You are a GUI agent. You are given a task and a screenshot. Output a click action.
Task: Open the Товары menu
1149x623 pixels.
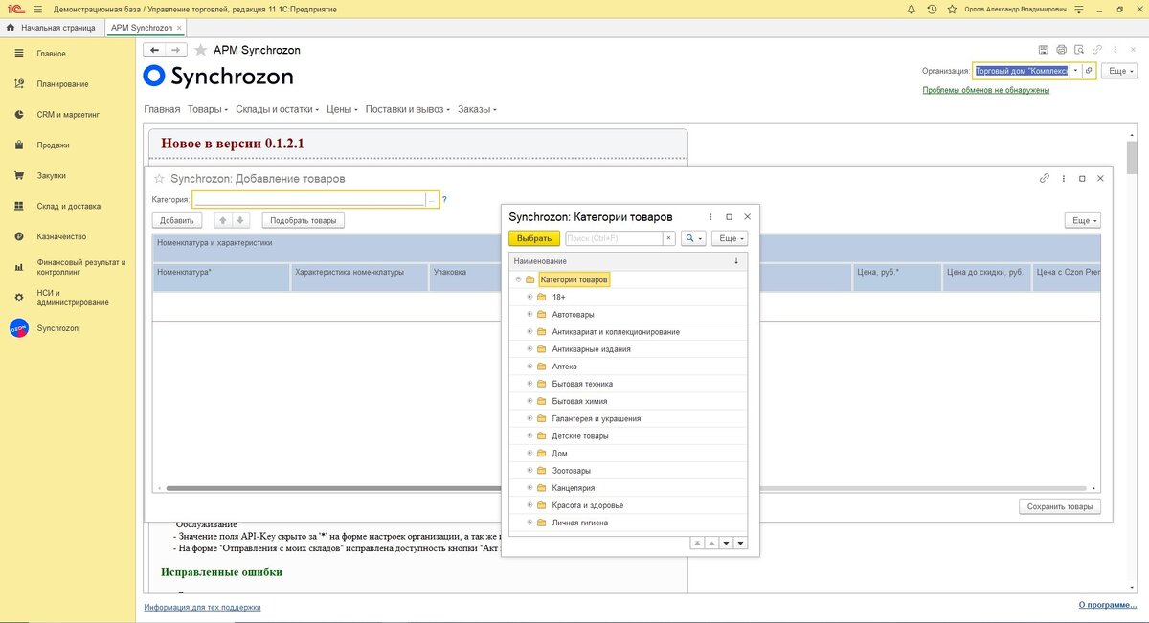(207, 109)
